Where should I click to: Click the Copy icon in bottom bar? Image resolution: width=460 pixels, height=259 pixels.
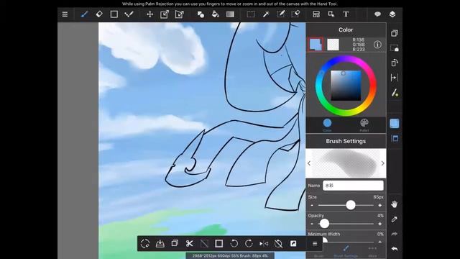(x=175, y=243)
